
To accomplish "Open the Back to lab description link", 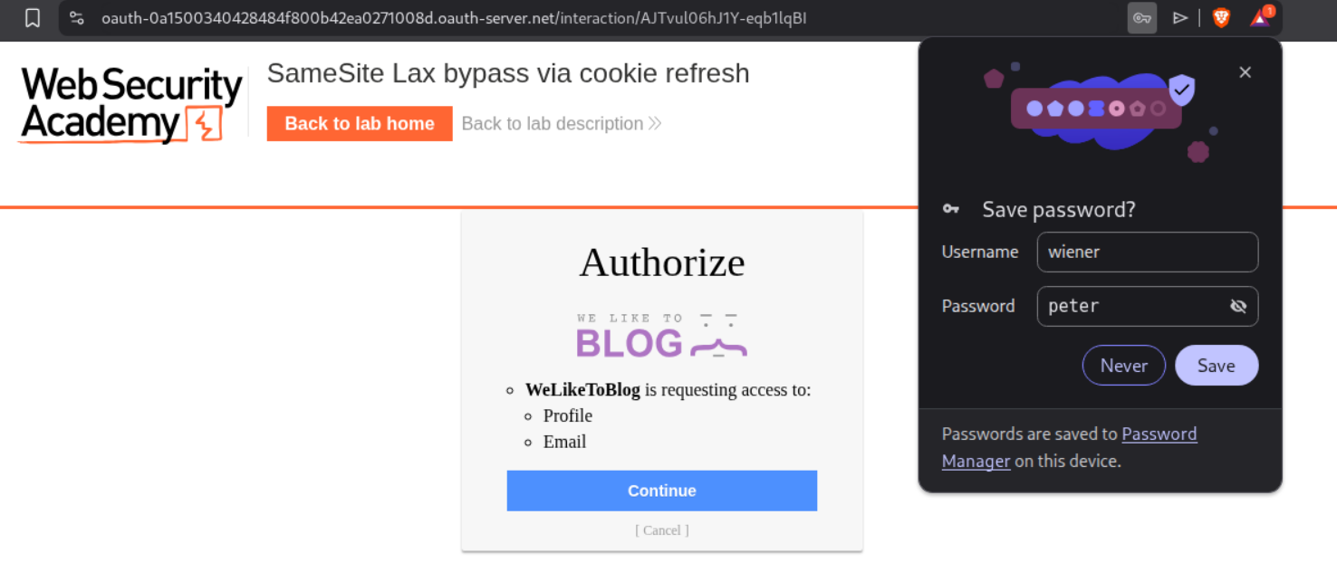I will click(553, 124).
